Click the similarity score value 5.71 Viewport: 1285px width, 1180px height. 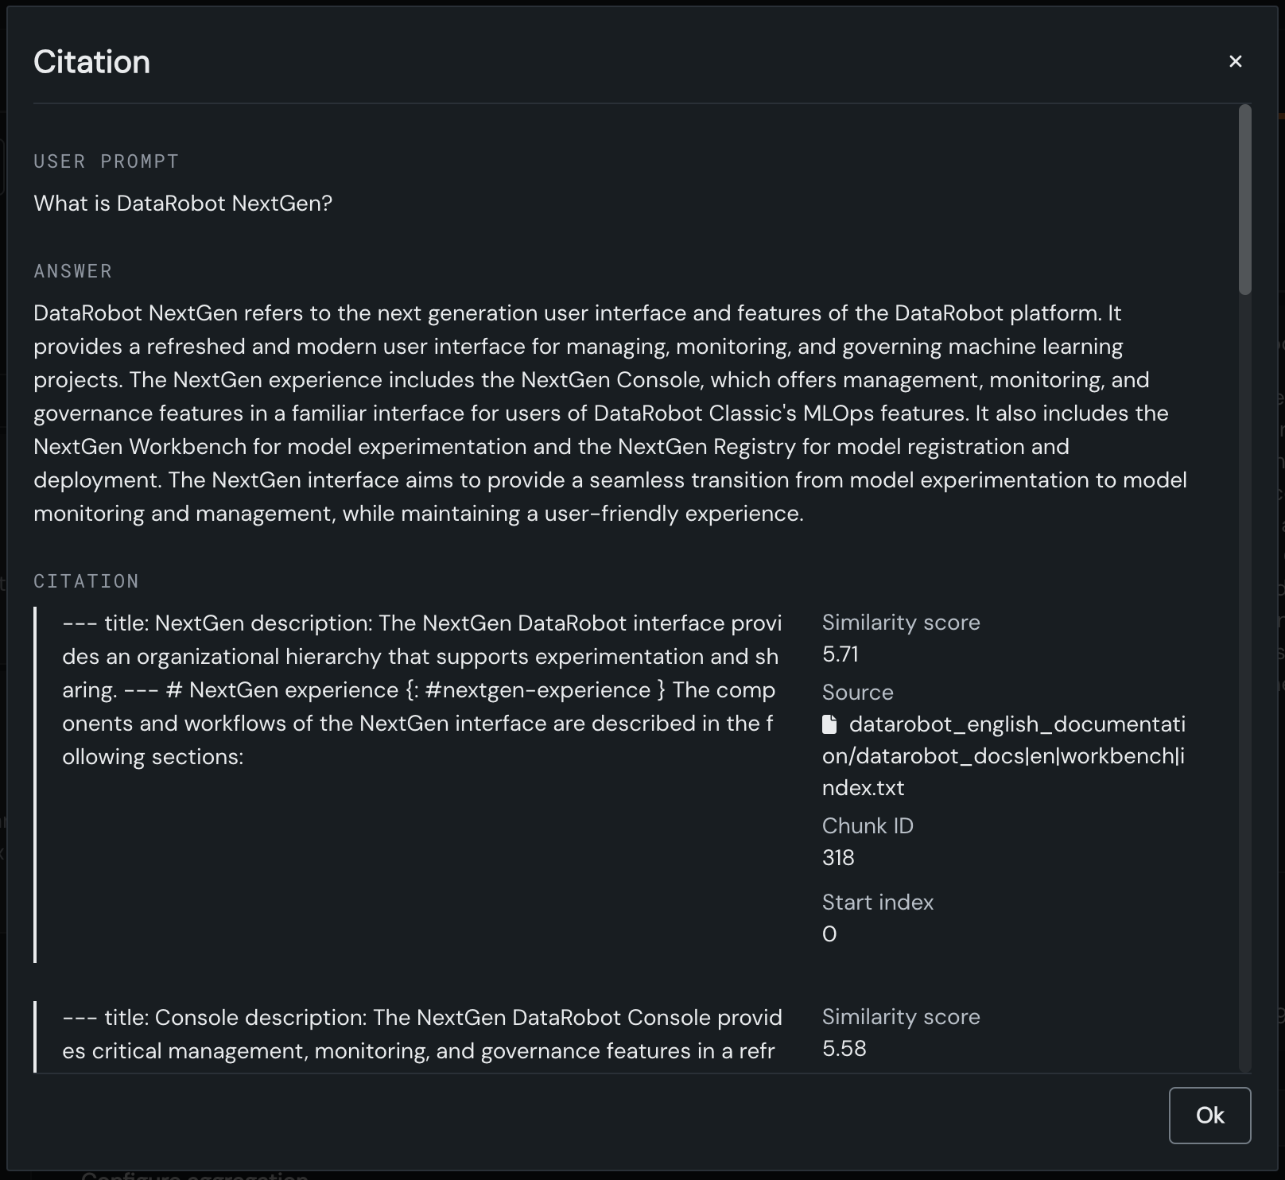[840, 654]
